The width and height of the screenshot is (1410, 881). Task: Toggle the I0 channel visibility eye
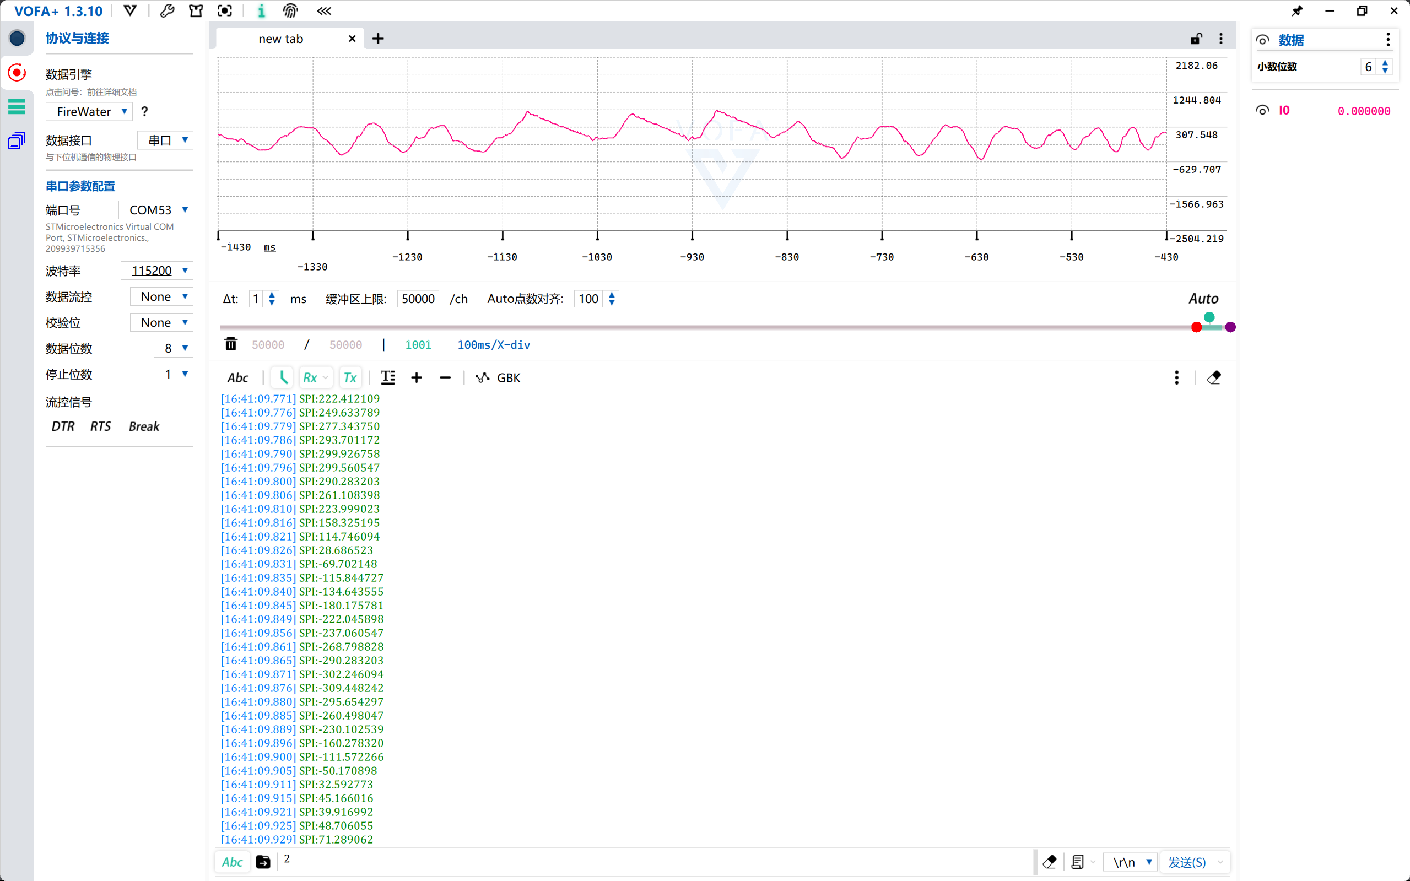(1262, 111)
